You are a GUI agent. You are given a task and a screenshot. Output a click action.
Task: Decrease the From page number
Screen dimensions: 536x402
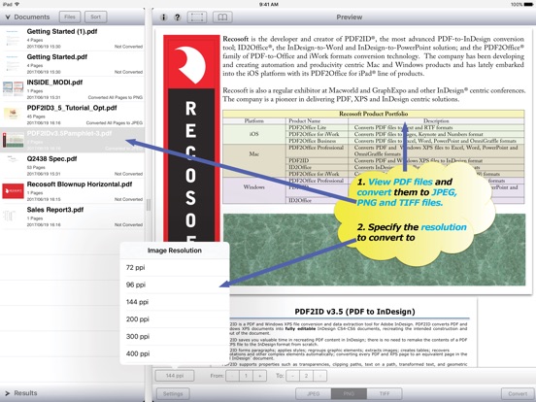click(x=232, y=376)
